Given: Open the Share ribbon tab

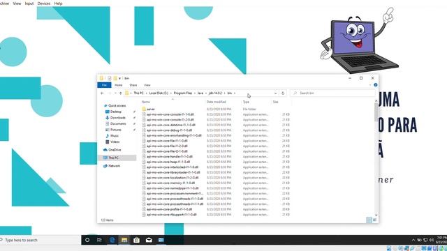Looking at the screenshot, I should 133,85.
